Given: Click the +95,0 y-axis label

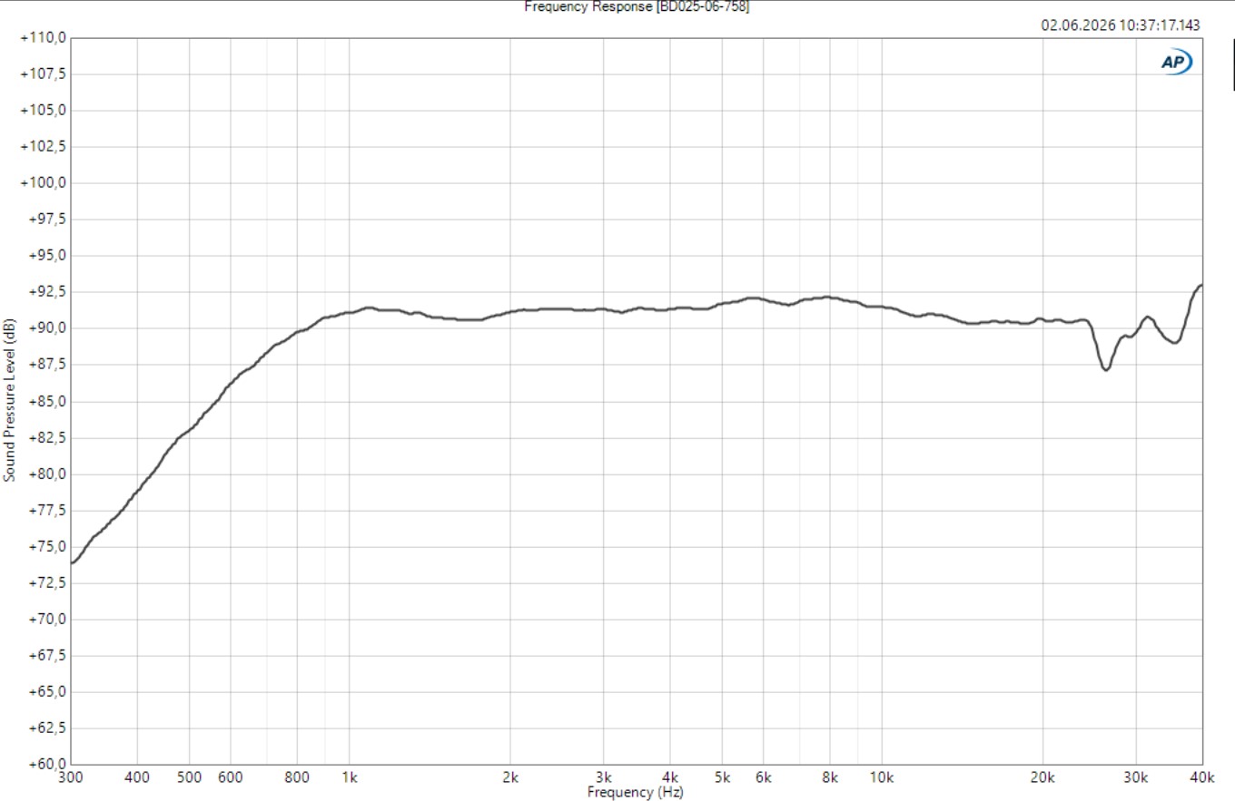Looking at the screenshot, I should click(45, 256).
